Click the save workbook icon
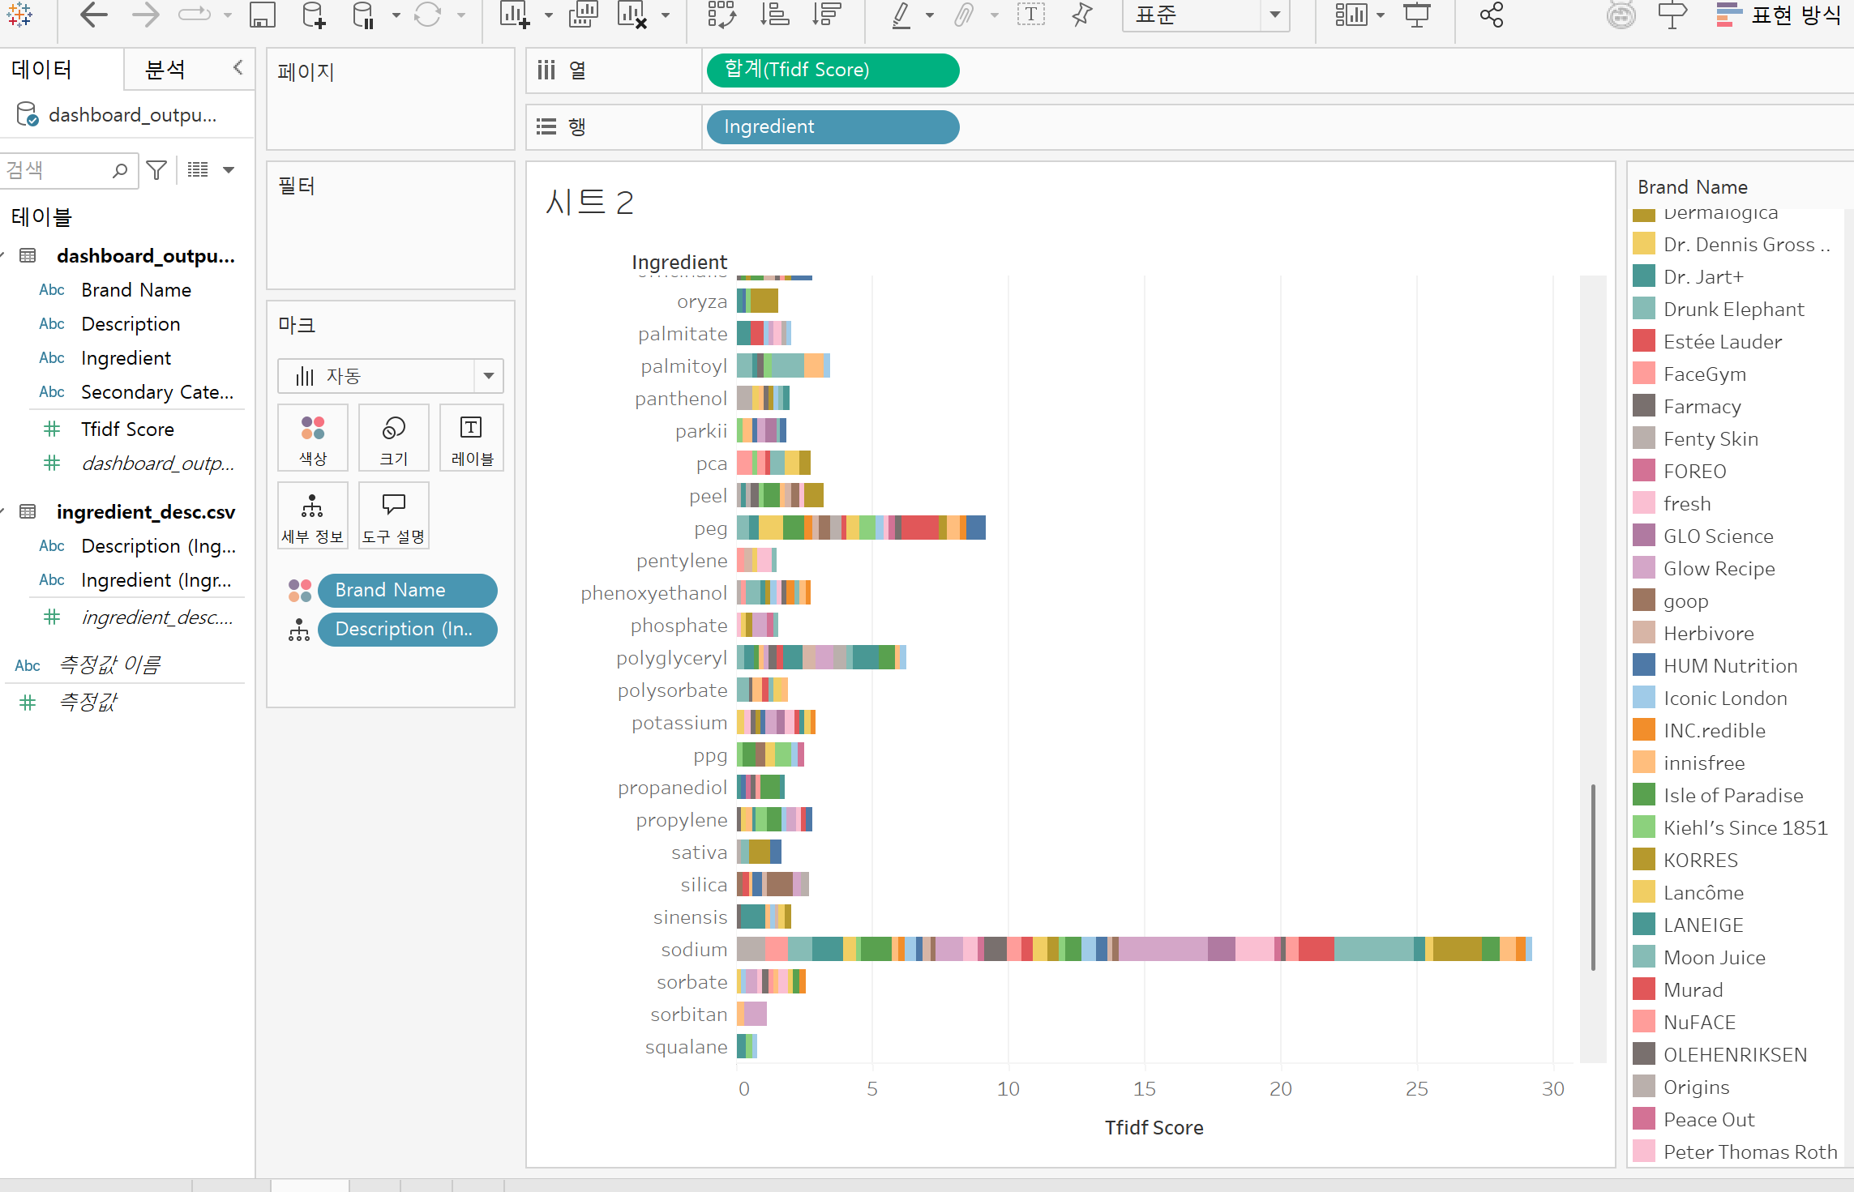The width and height of the screenshot is (1854, 1192). click(x=262, y=15)
